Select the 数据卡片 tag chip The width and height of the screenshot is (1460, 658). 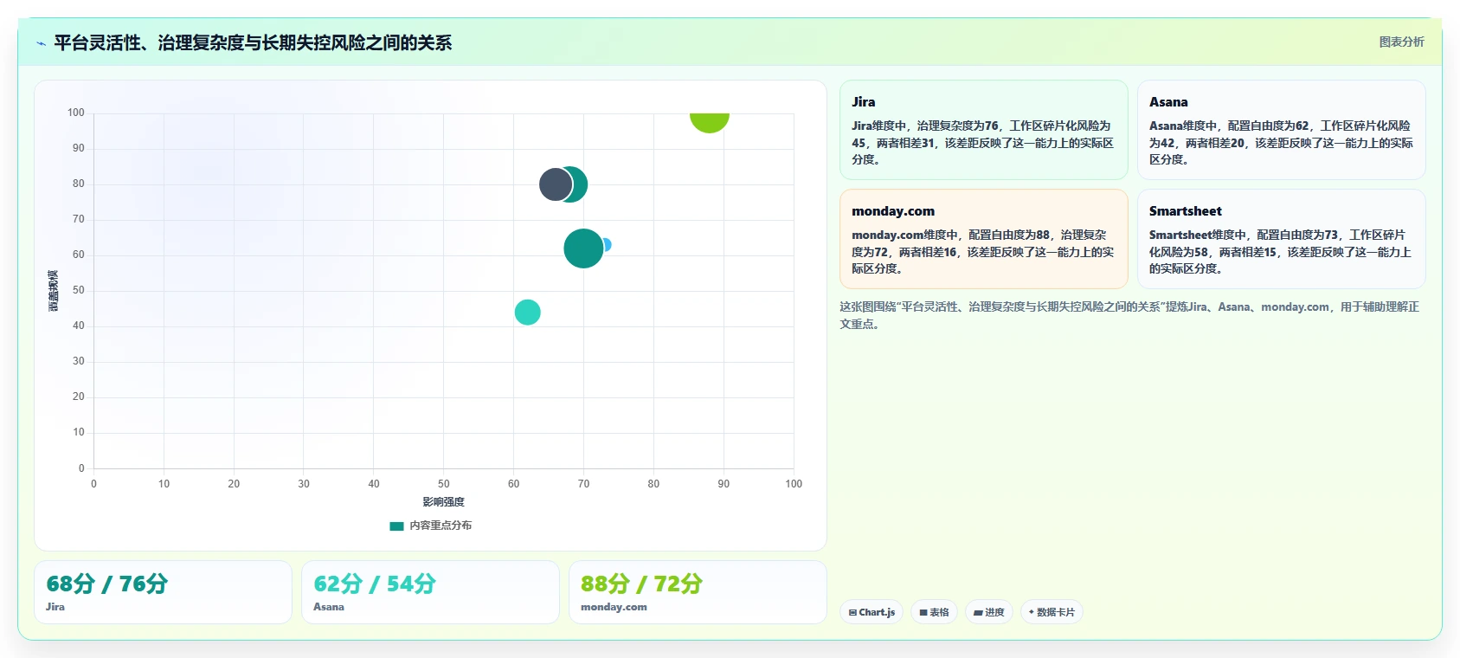[x=1052, y=612]
